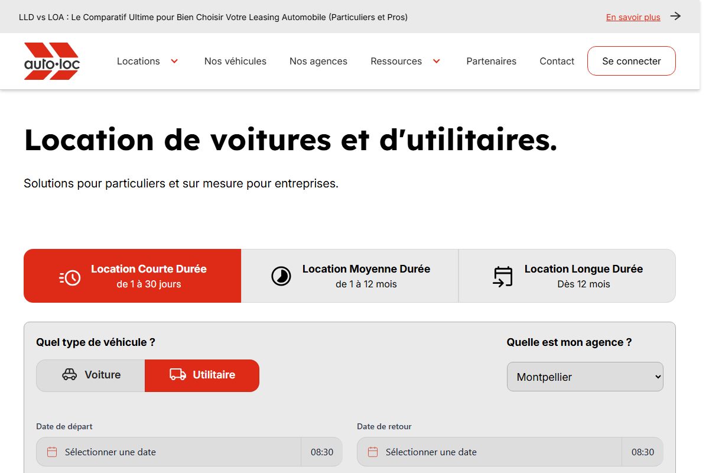Screen dimensions: 709x473
Task: Switch to Location Courte Durée tab
Action: [x=132, y=276]
